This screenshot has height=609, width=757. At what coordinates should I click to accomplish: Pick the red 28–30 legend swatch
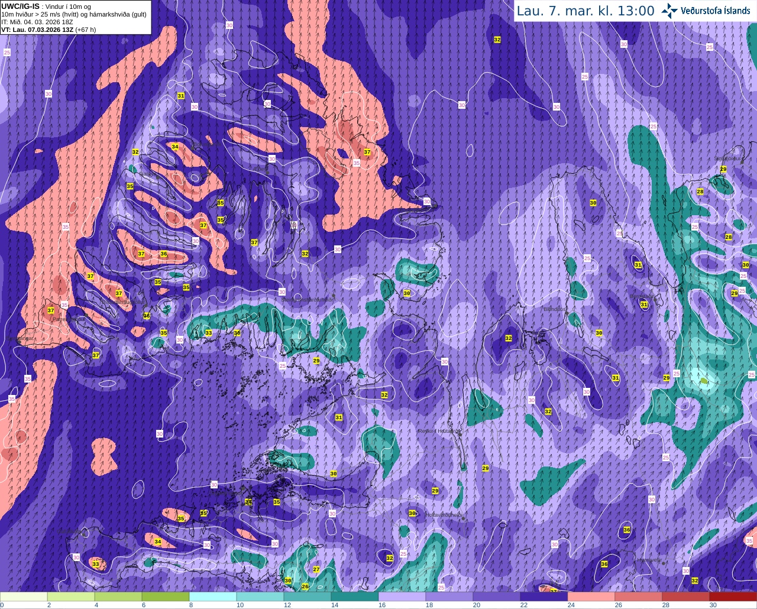click(686, 597)
